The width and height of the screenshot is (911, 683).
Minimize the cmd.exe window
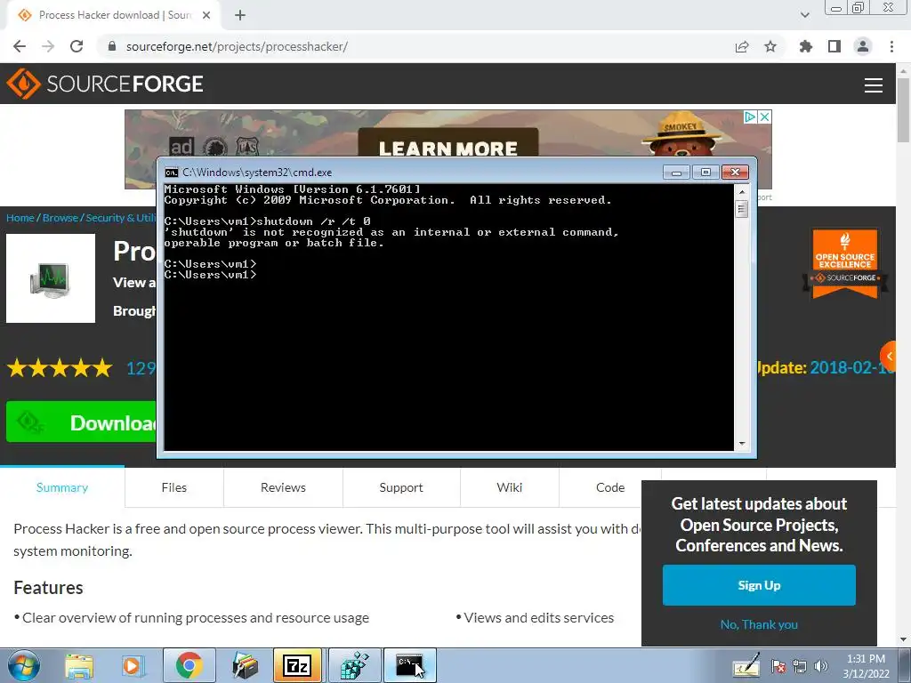676,173
